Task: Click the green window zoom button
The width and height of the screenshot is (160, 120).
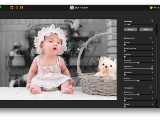Action: [x=1, y=7]
